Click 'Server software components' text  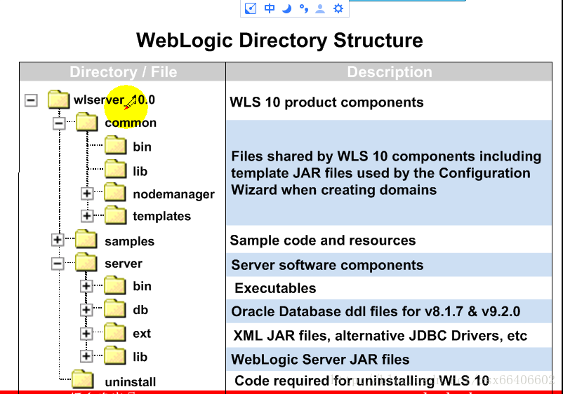point(327,265)
